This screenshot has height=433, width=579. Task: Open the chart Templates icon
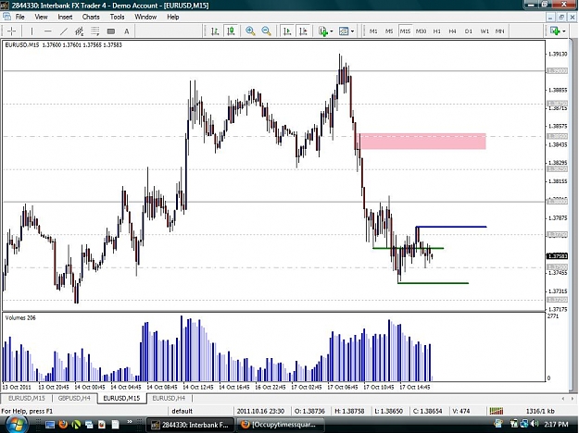tap(344, 31)
